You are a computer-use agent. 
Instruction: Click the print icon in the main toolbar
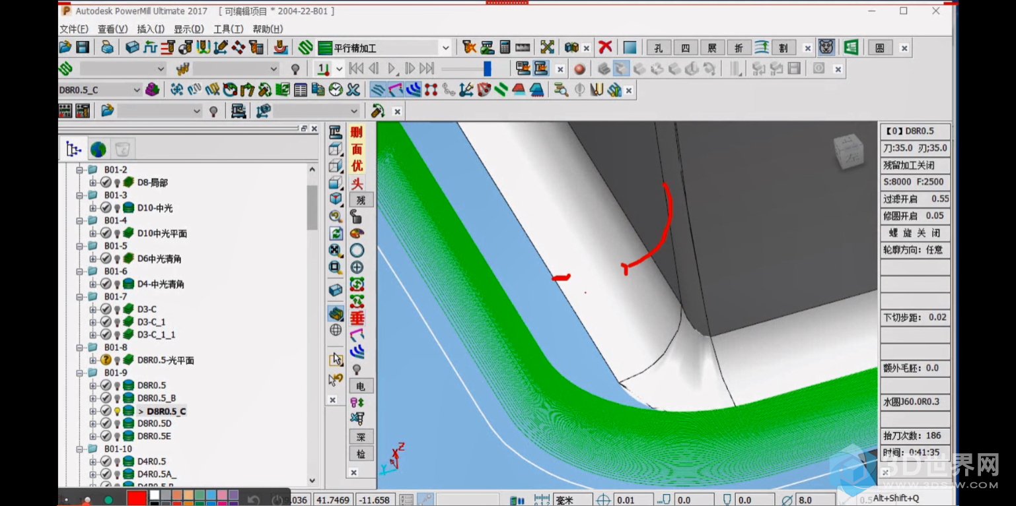[106, 47]
